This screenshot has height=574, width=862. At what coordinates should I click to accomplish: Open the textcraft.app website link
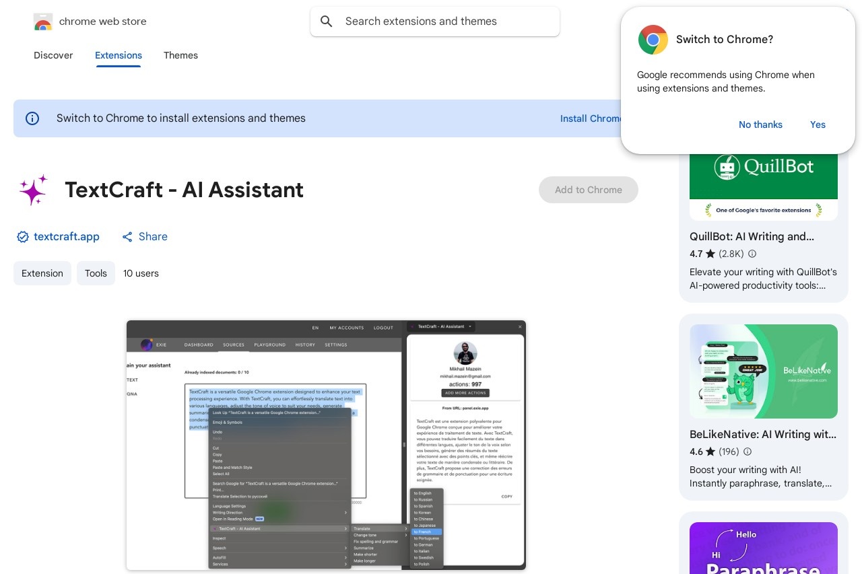(x=67, y=237)
